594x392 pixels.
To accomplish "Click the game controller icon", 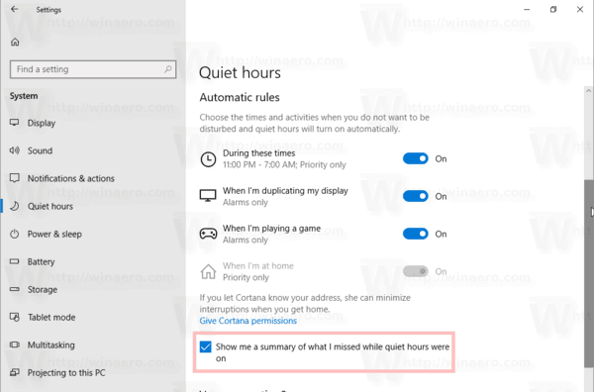I will (x=208, y=234).
